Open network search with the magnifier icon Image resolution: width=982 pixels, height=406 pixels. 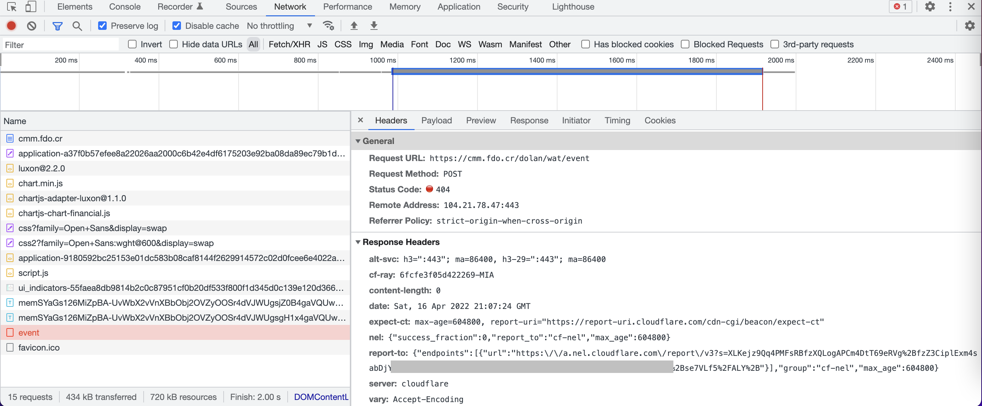(x=77, y=26)
